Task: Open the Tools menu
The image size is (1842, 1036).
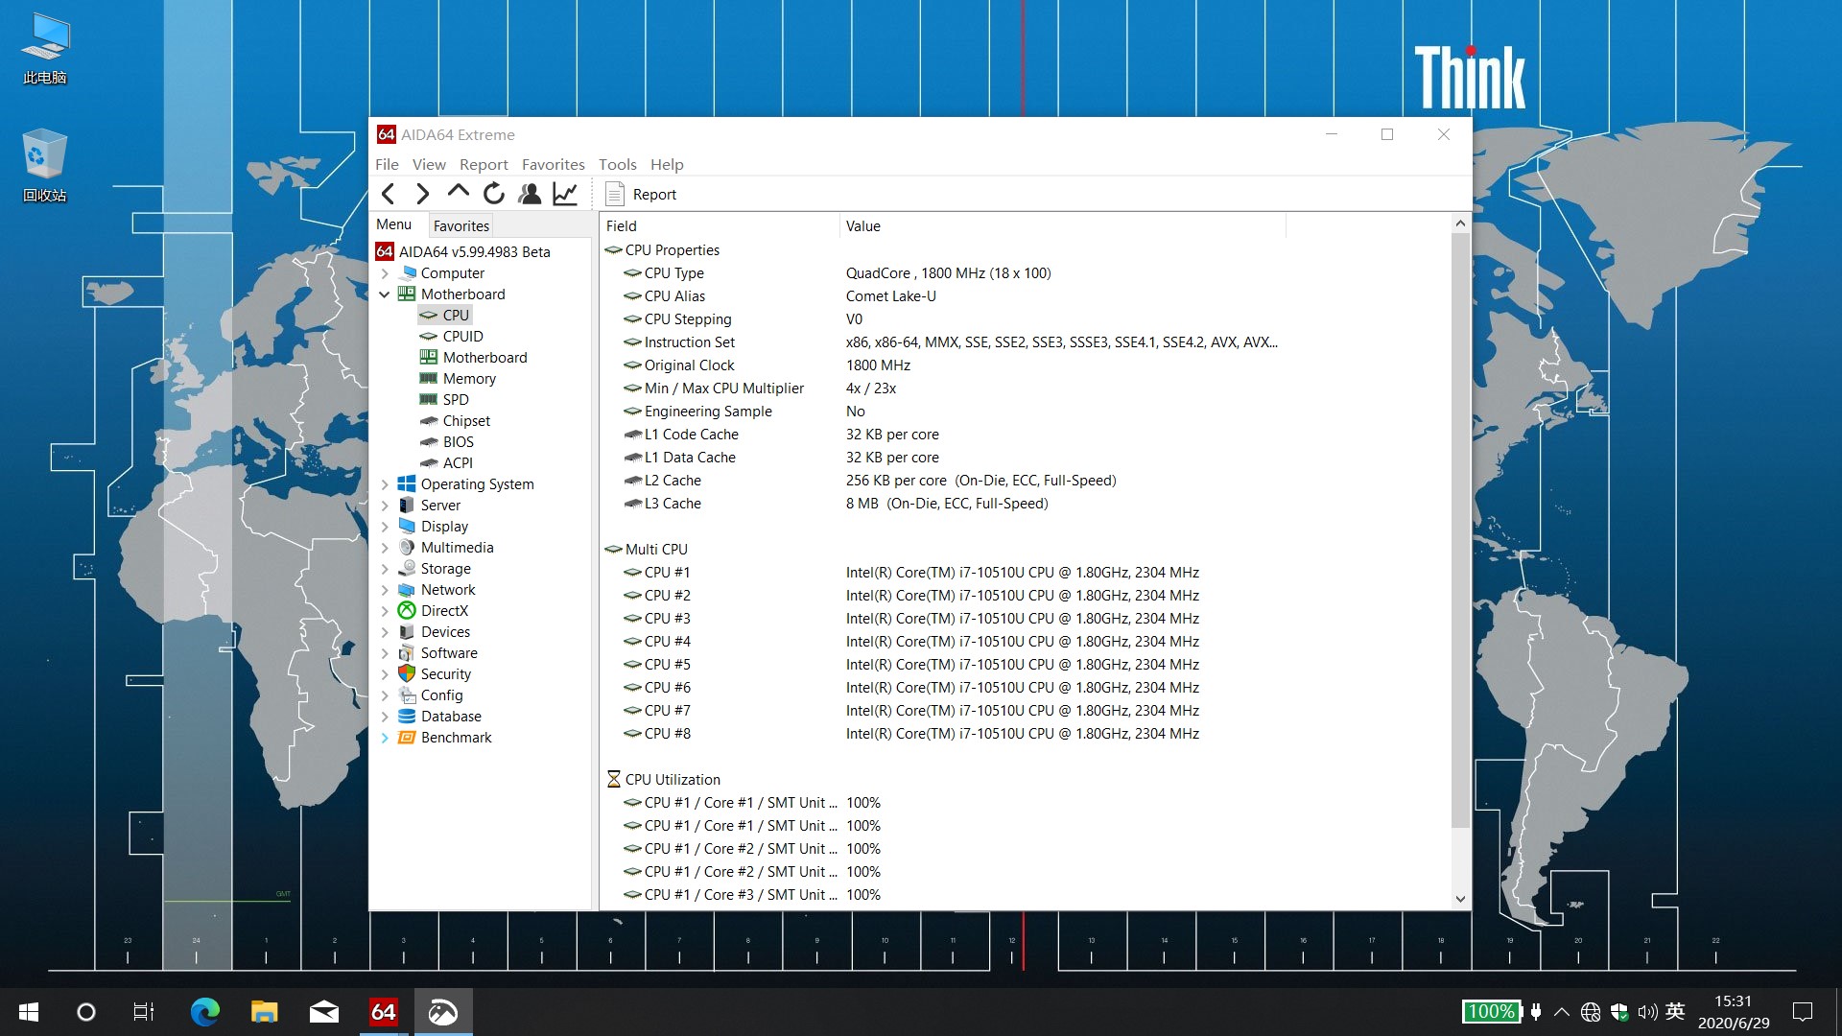Action: (617, 164)
